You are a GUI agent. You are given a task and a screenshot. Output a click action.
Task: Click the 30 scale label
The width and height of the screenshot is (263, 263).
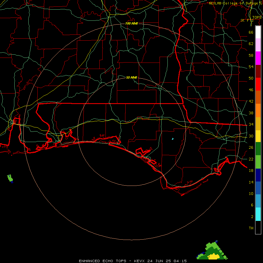click(x=251, y=136)
